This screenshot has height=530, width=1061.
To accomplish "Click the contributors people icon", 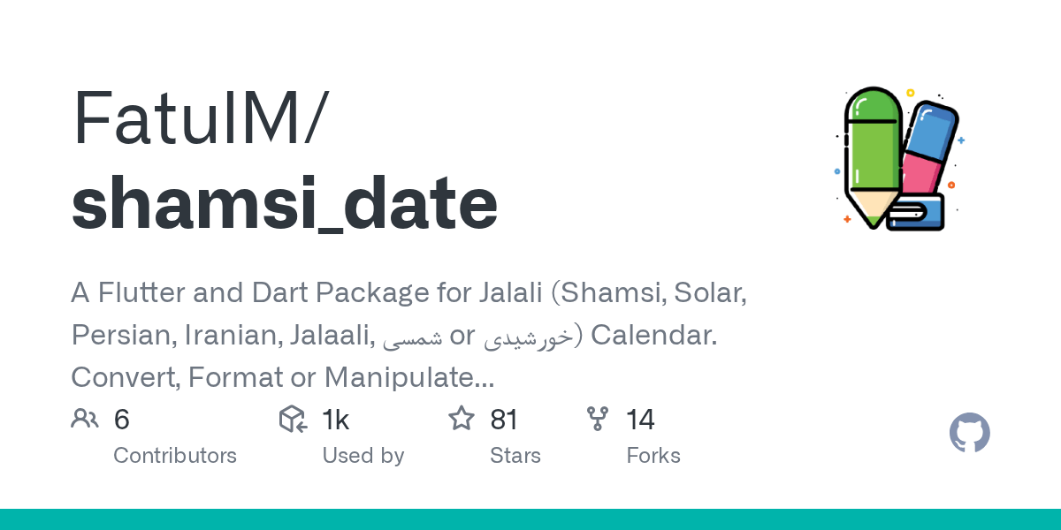I will tap(85, 419).
